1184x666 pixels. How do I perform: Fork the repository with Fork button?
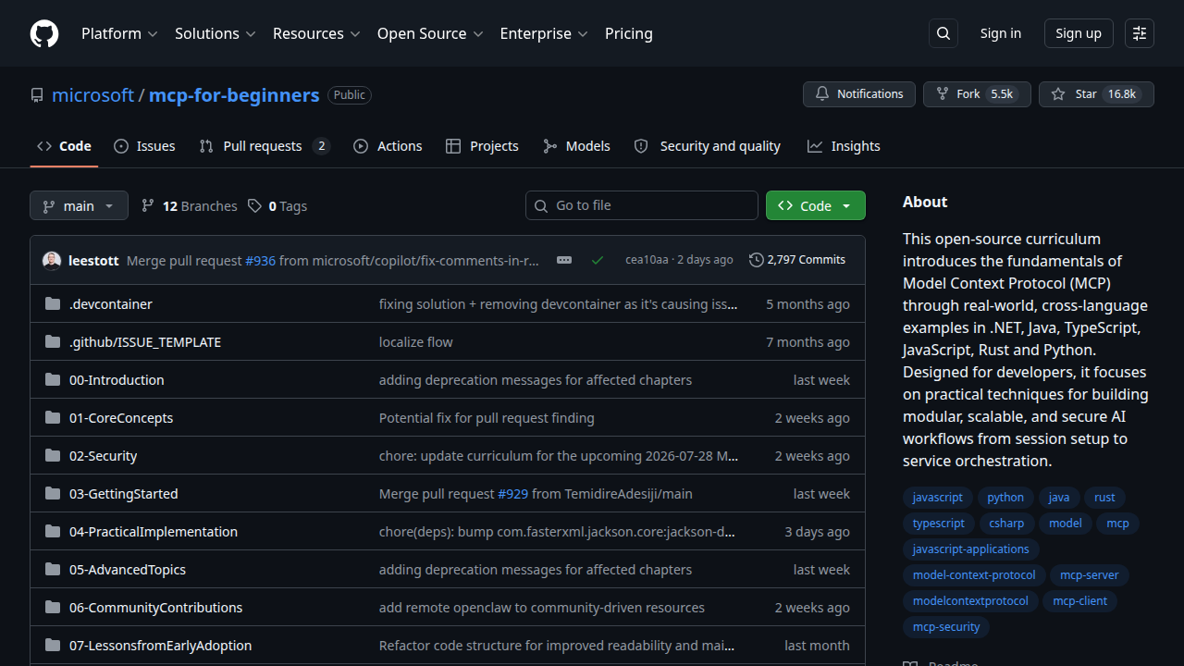[977, 94]
